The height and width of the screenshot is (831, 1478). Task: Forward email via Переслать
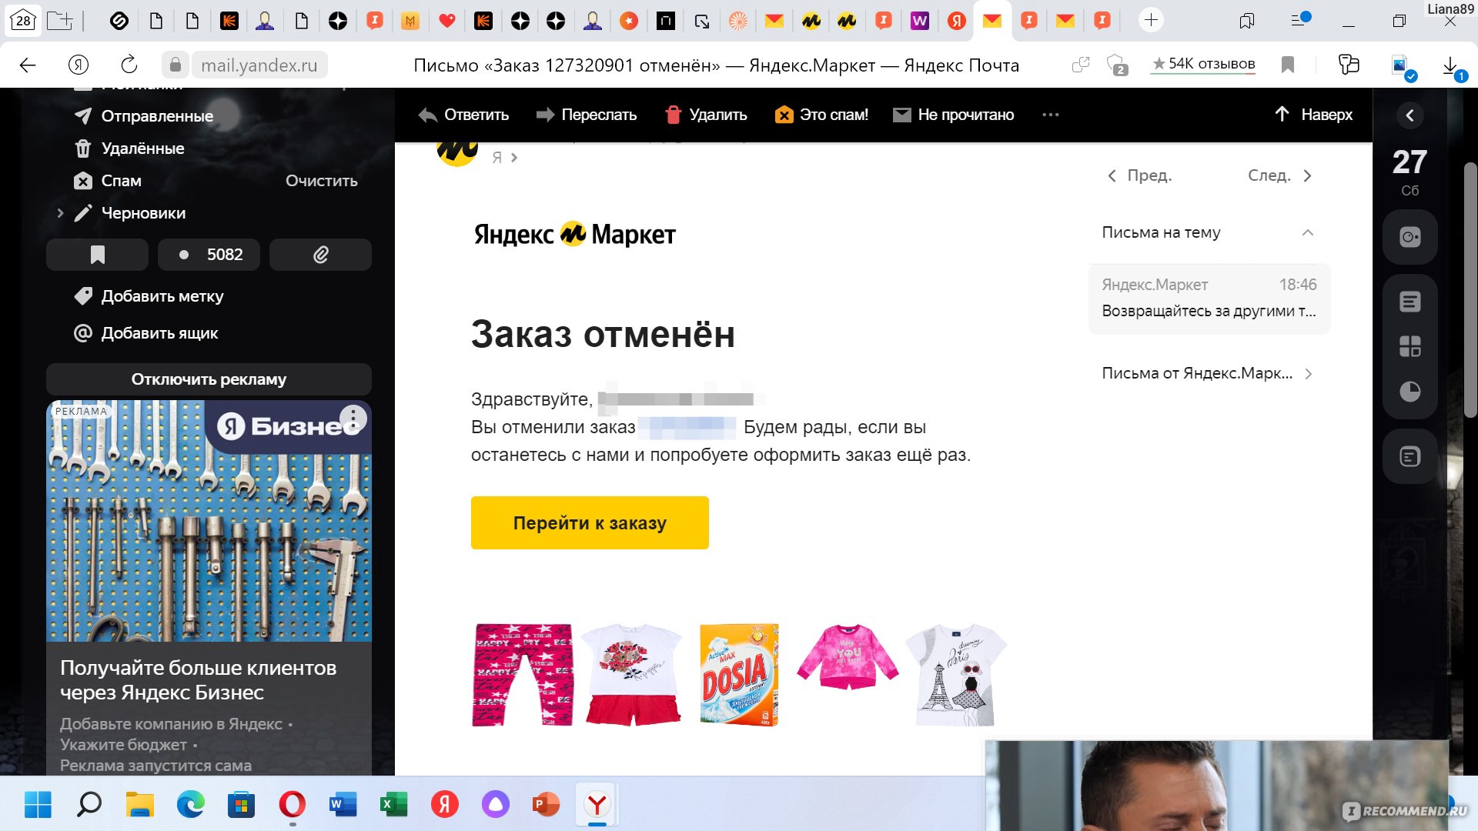(x=587, y=115)
